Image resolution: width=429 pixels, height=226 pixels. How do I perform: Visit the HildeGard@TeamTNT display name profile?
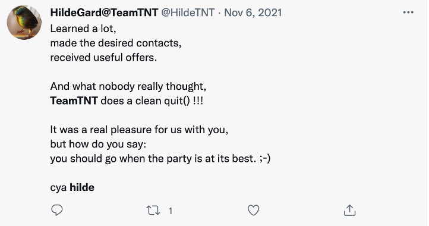pyautogui.click(x=104, y=12)
